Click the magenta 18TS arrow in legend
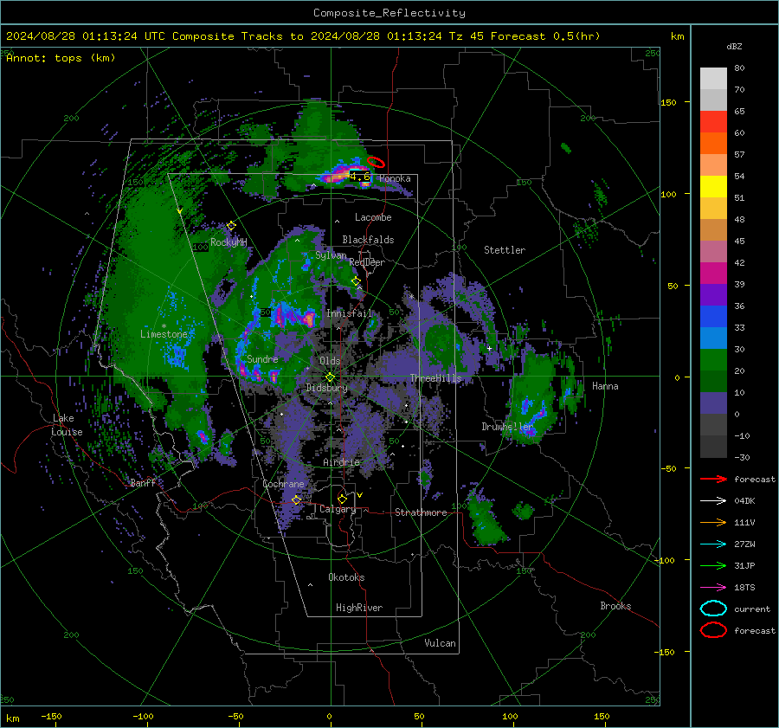The width and height of the screenshot is (779, 728). pyautogui.click(x=713, y=588)
